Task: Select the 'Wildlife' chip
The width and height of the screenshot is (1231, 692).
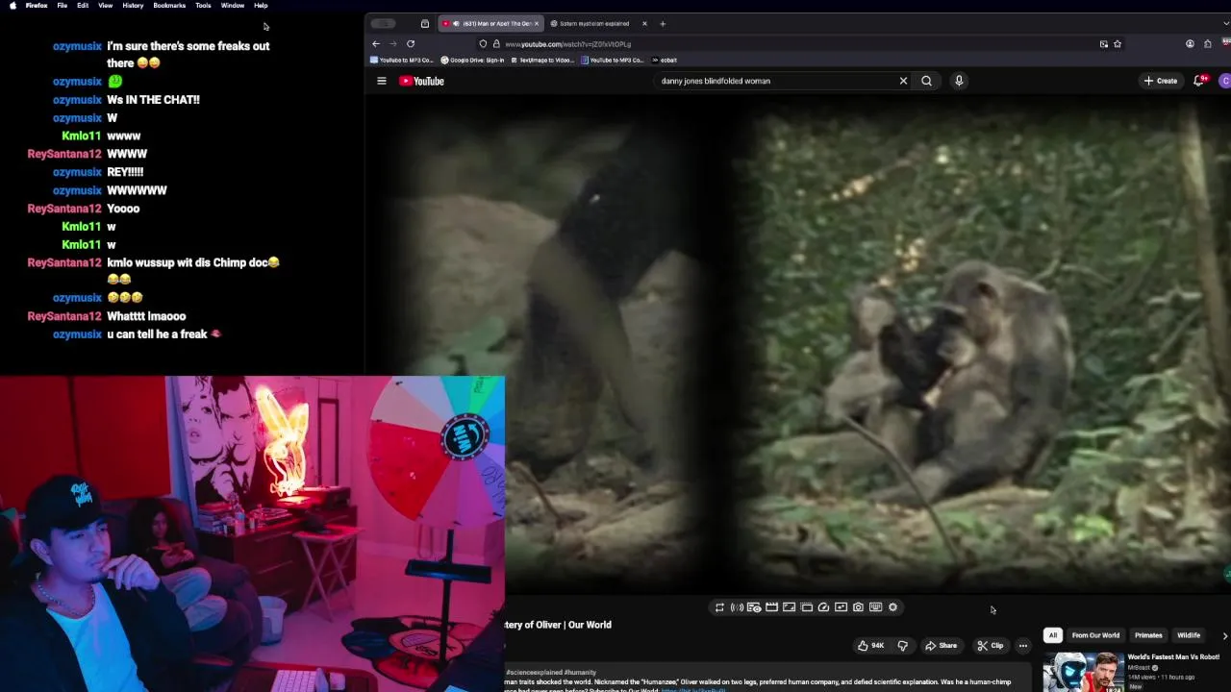Action: coord(1189,635)
